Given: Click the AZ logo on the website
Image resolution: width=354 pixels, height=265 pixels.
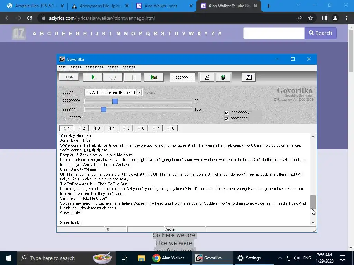Looking at the screenshot, I should pyautogui.click(x=19, y=33).
